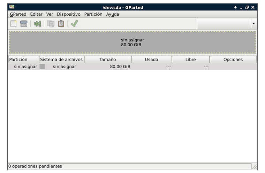Sort by Partición column header
This screenshot has height=173, width=265.
(x=24, y=60)
